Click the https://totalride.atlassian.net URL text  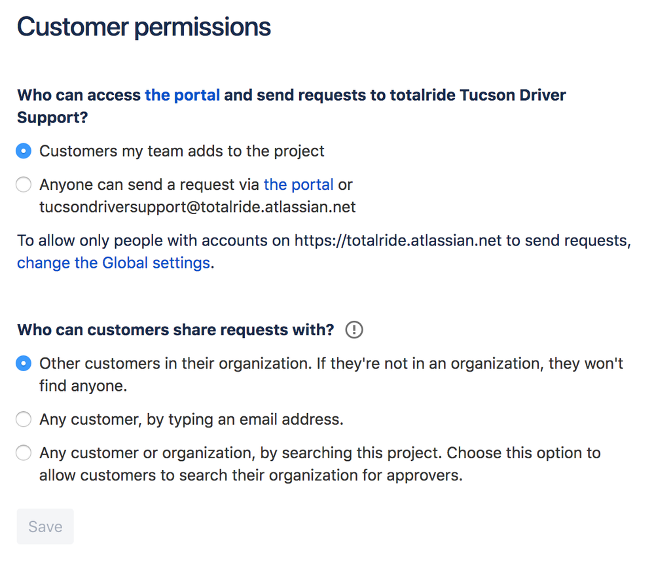tap(398, 241)
